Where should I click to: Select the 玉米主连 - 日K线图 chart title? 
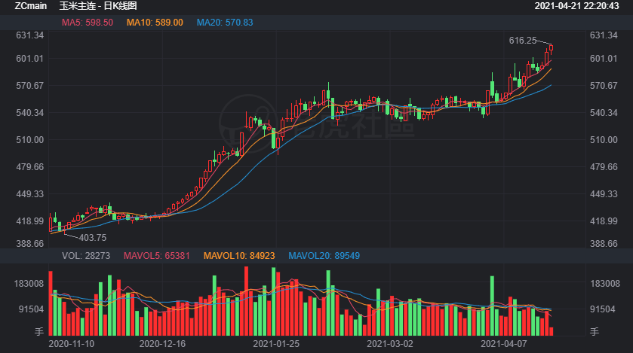92,6
